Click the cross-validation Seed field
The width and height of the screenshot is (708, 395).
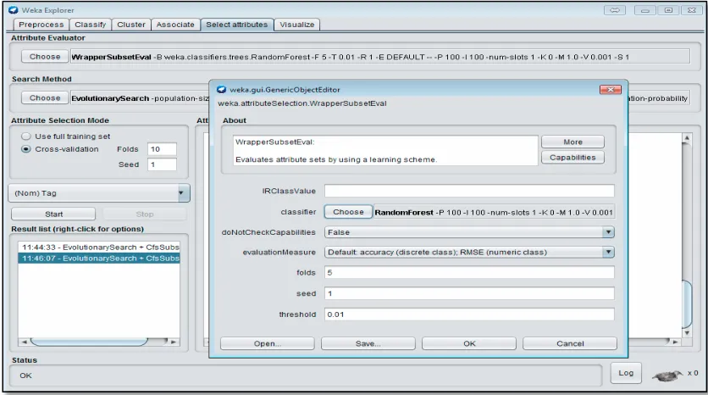click(x=162, y=164)
